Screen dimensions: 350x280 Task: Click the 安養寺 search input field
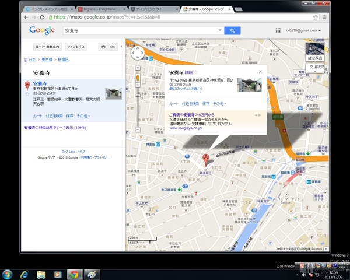tap(141, 30)
